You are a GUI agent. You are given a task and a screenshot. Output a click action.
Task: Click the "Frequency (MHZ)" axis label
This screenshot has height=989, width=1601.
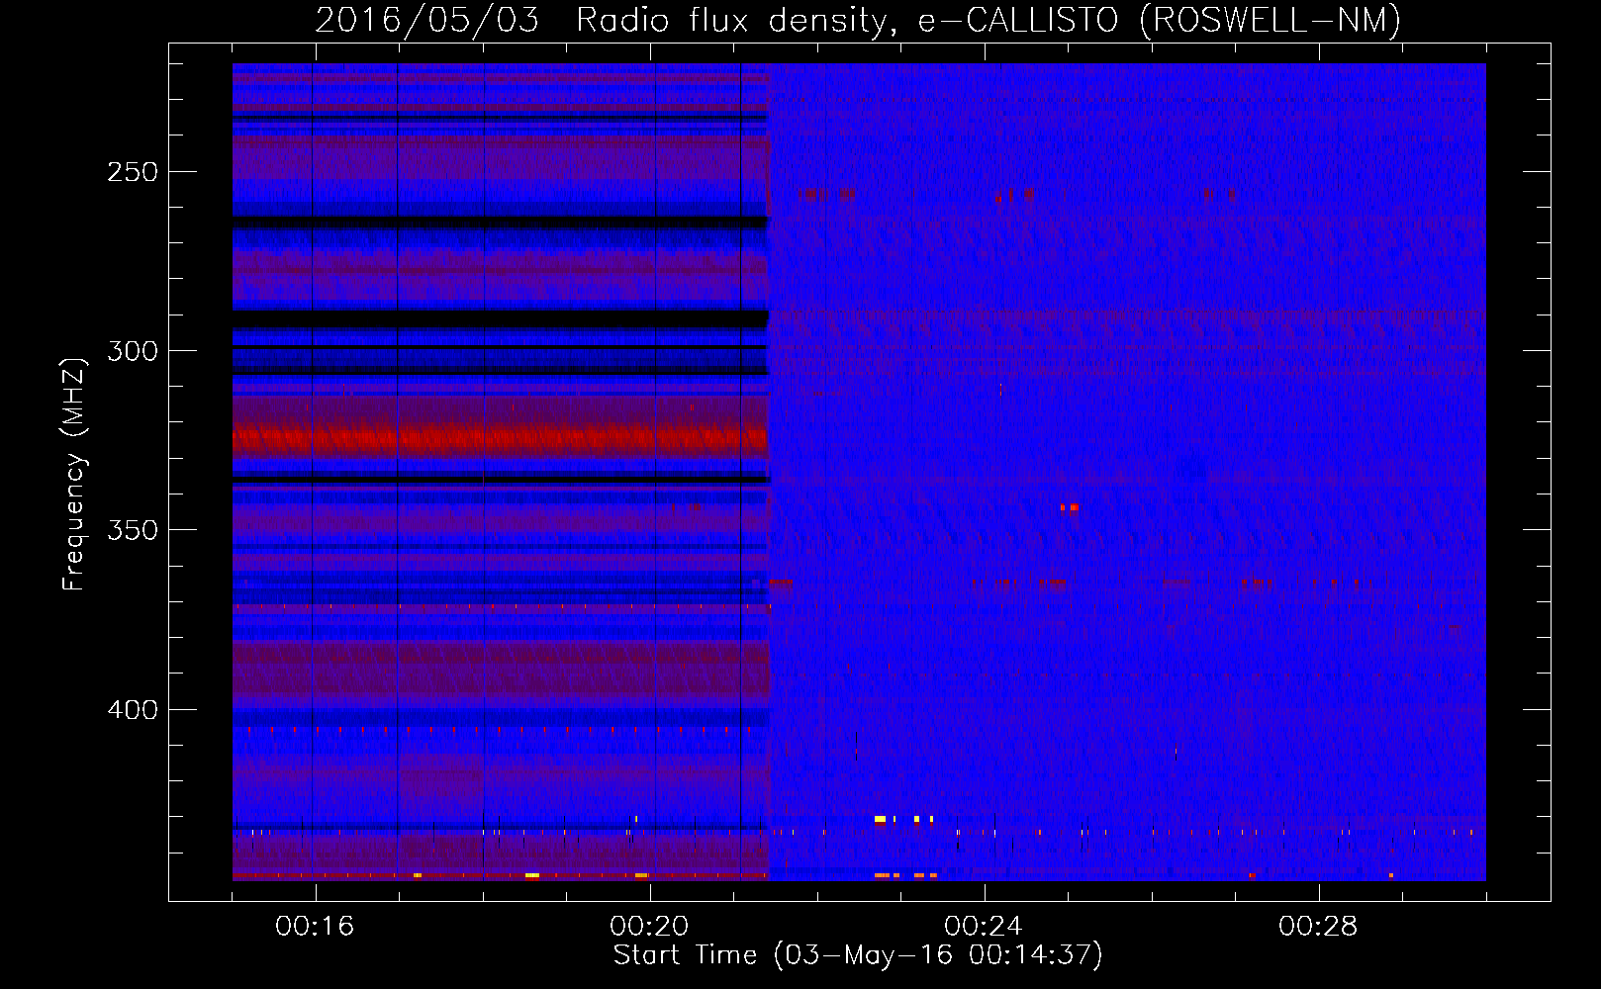(74, 475)
